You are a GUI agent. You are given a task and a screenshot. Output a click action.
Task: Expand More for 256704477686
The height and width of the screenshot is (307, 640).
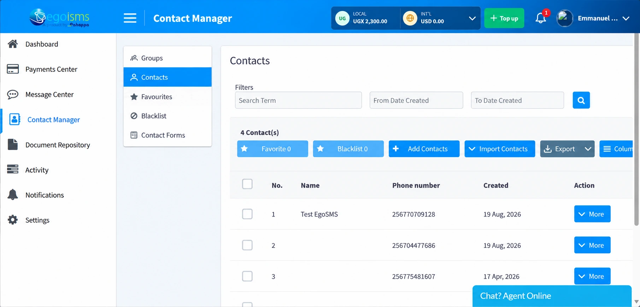coord(592,245)
